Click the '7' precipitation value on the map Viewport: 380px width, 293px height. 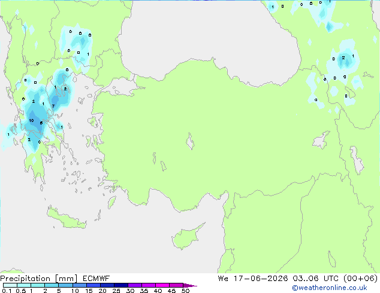click(53, 106)
